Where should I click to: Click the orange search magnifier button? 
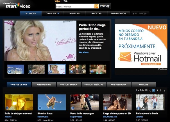pos(96,6)
